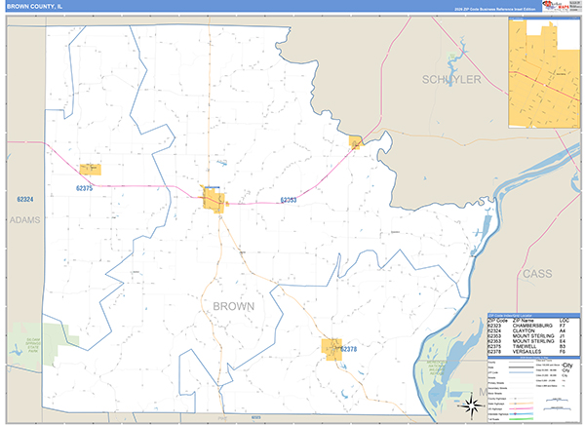Select the Versailles yellow city area beside 62378
Image resolution: width=585 pixels, height=425 pixels.
pyautogui.click(x=331, y=350)
